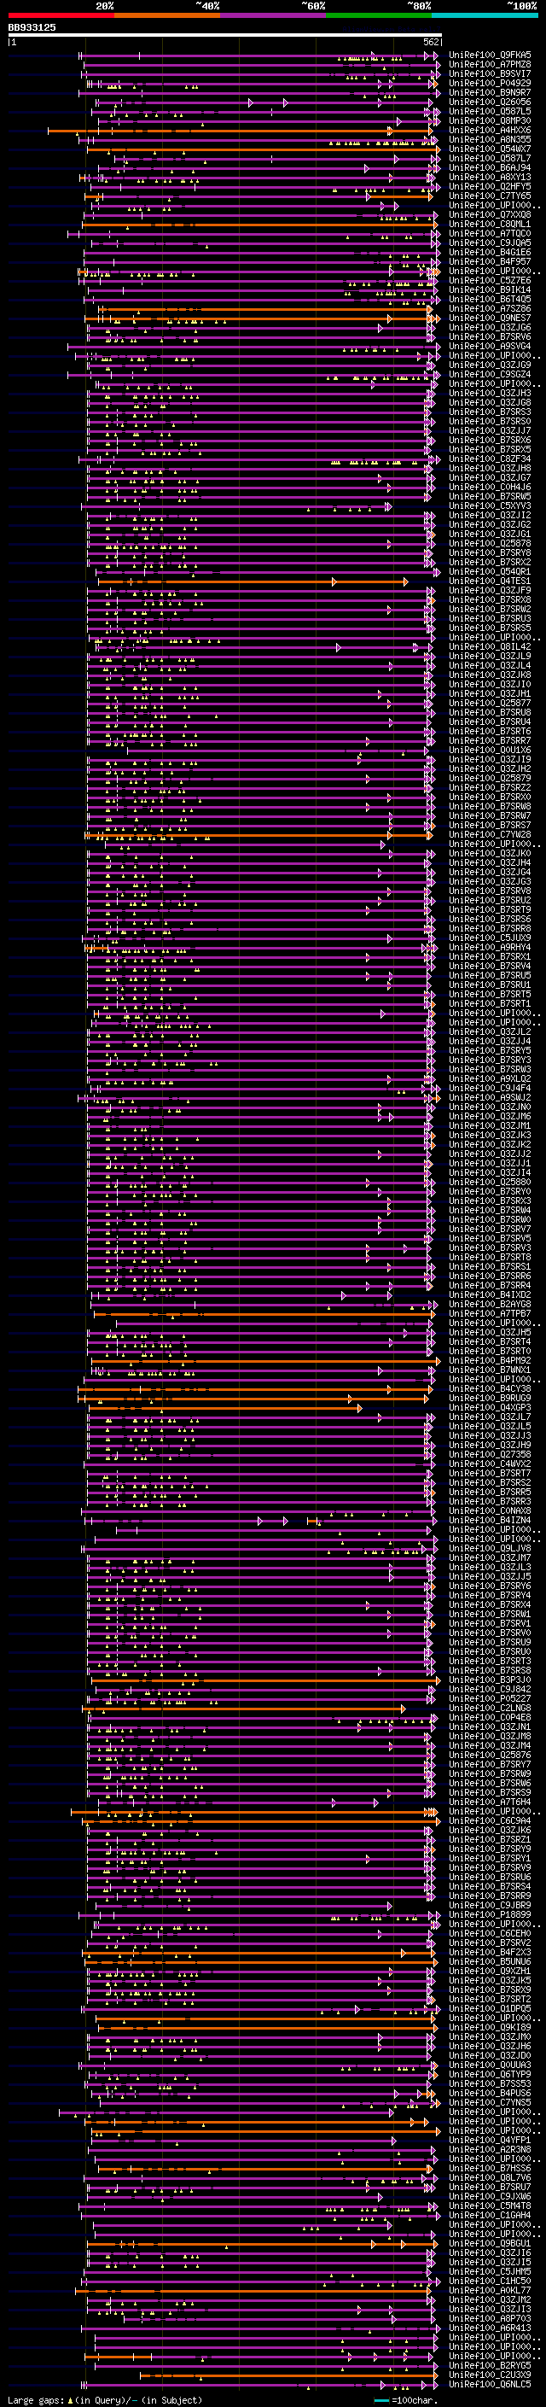Click label UniRef100_B7SRT9

pyautogui.click(x=490, y=909)
